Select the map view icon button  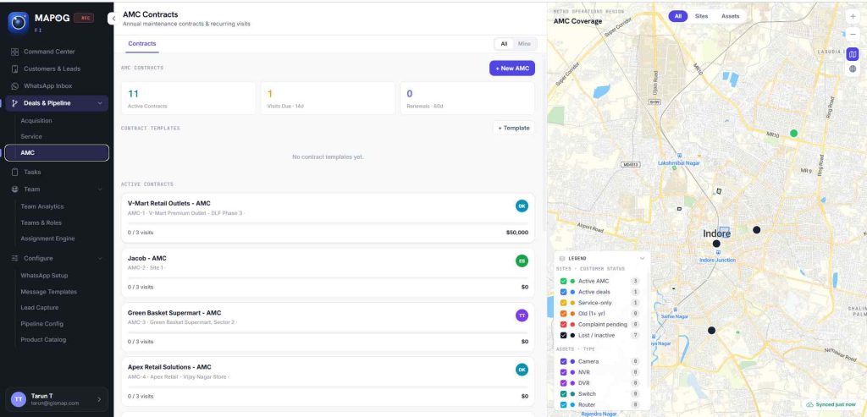852,54
